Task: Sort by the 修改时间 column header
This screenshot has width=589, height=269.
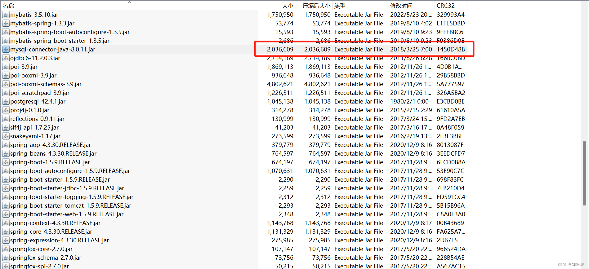Action: coord(401,6)
